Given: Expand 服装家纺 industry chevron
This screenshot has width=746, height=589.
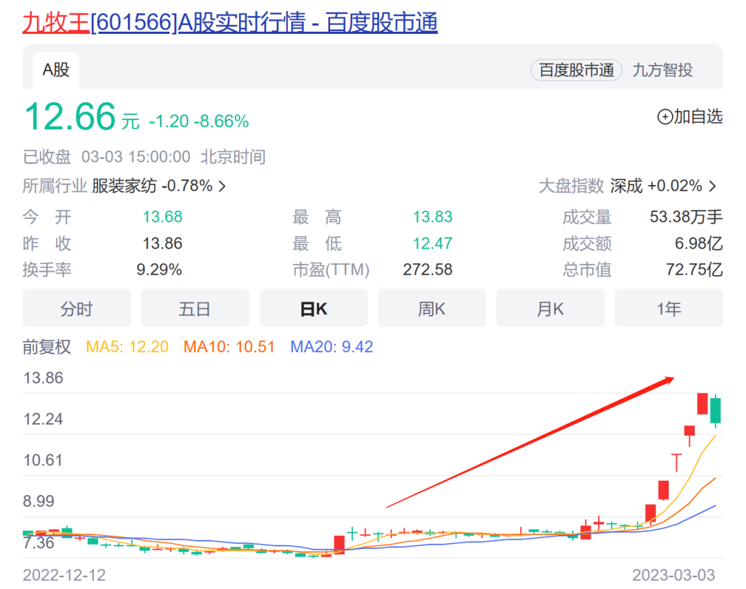Looking at the screenshot, I should 222,186.
